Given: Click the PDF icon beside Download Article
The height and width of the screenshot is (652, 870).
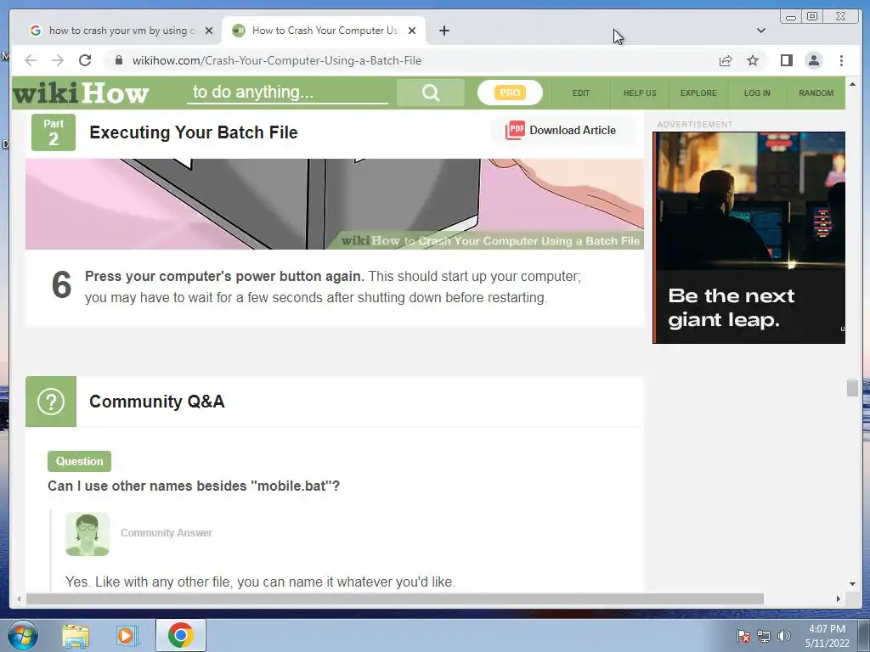Looking at the screenshot, I should 515,130.
